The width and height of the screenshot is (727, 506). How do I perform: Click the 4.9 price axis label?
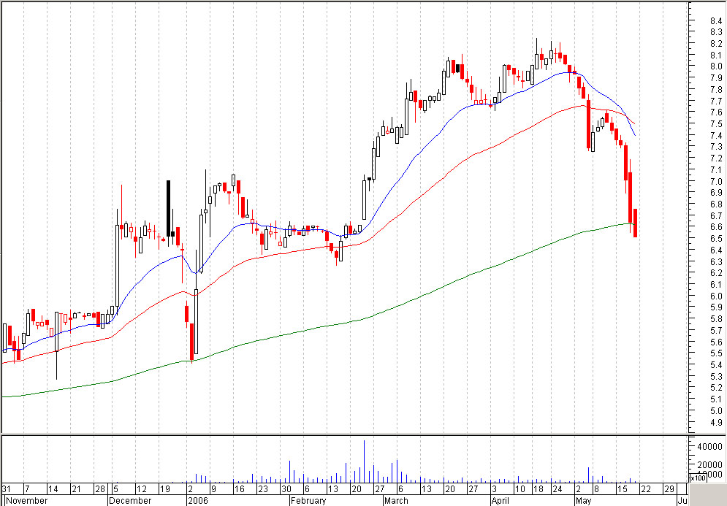[716, 423]
